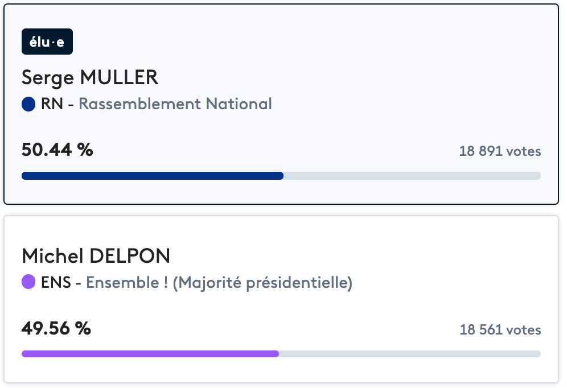
Task: Select candidate name Michel DELPON
Action: [x=96, y=256]
